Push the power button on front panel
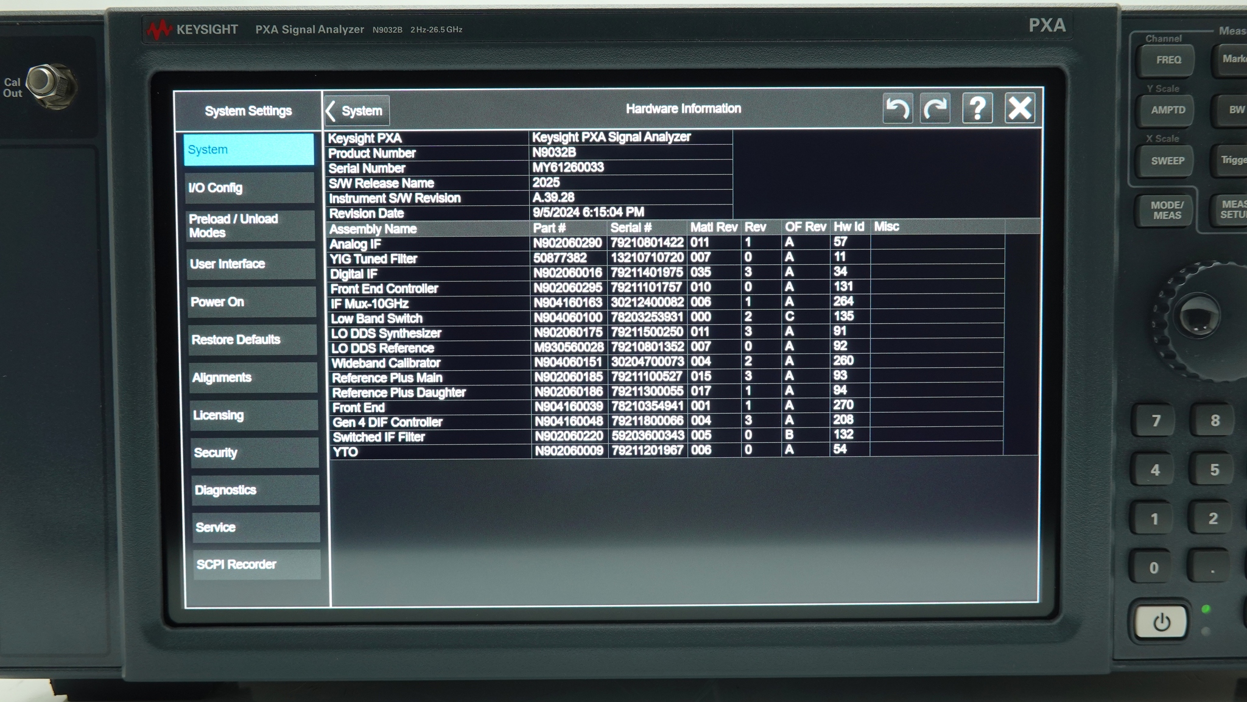 1161,622
